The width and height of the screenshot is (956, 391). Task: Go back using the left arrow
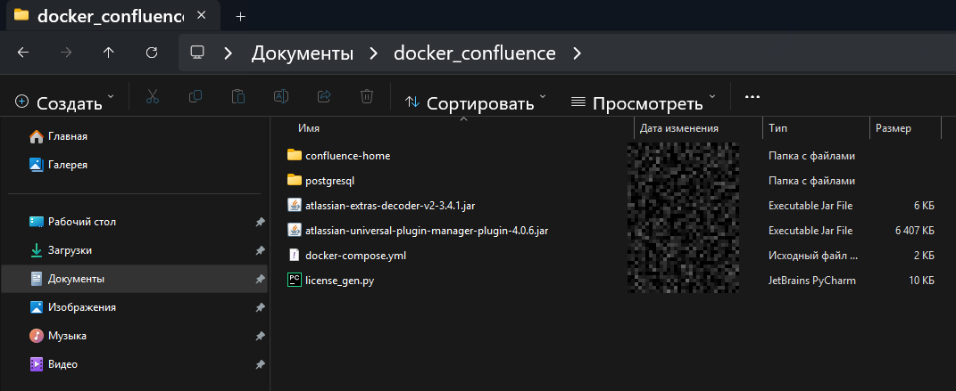click(23, 53)
